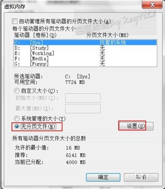Image resolution: width=165 pixels, height=189 pixels.
Task: Click the 虚拟内存 title bar text
Action: (x=15, y=6)
